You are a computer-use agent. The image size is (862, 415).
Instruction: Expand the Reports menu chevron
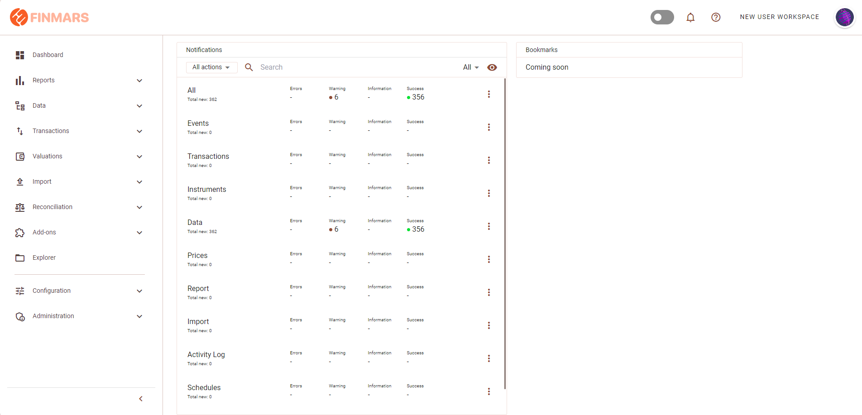(139, 81)
